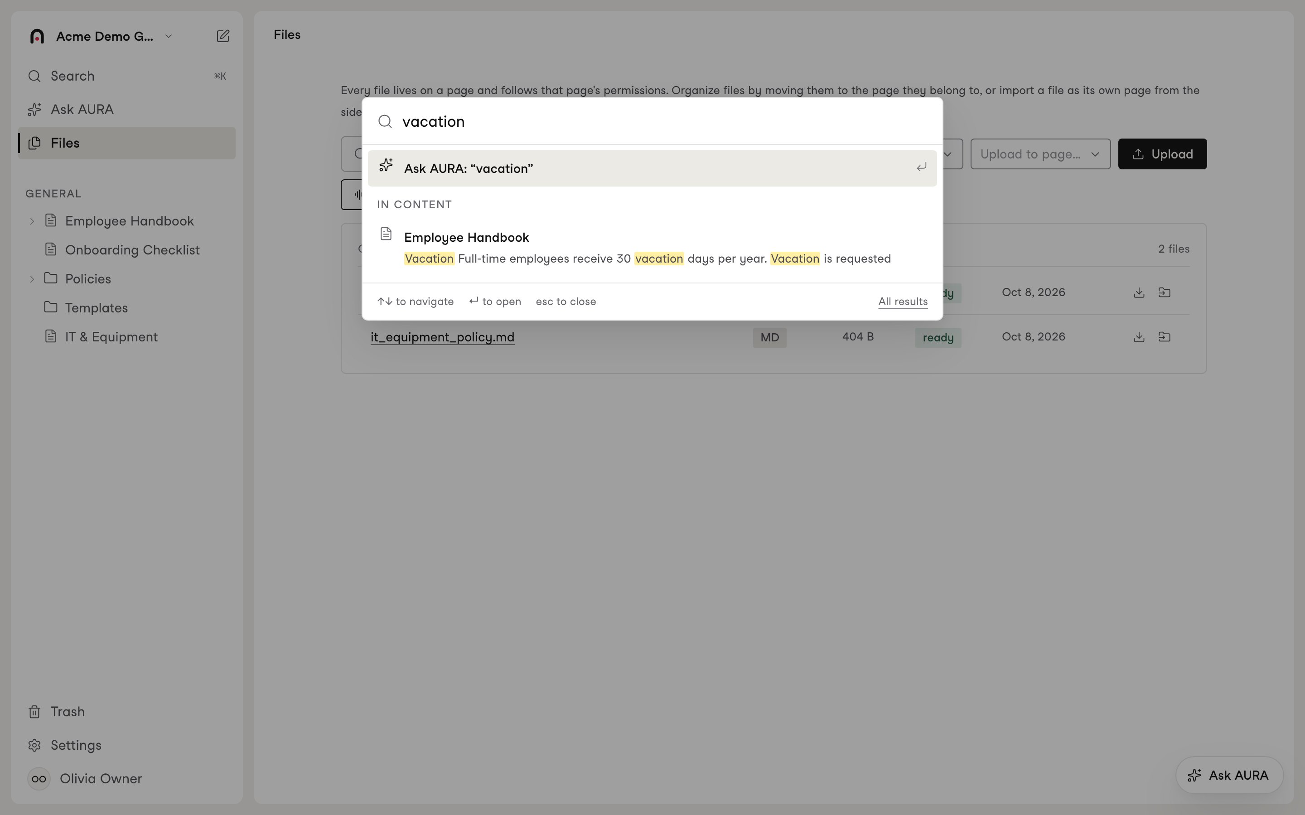
Task: Click the download icon in first file row
Action: tap(1139, 292)
